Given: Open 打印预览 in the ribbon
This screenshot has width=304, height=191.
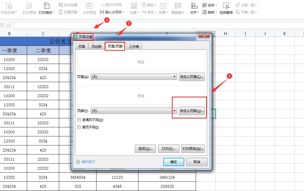Looking at the screenshot, I should 29,9.
